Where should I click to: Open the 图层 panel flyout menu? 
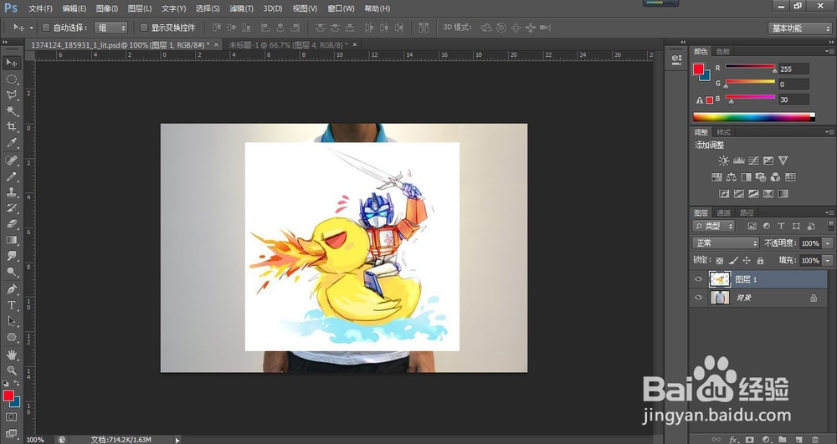coord(829,212)
